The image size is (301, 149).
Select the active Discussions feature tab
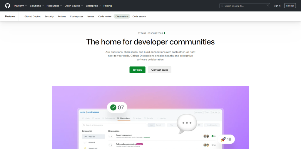pyautogui.click(x=122, y=16)
